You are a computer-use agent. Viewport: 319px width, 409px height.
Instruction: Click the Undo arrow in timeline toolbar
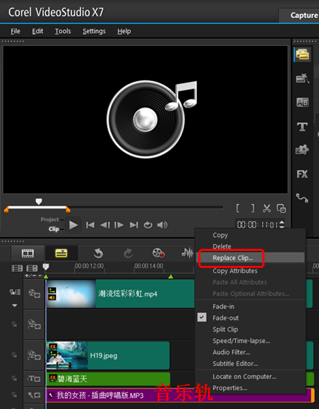[x=98, y=253]
